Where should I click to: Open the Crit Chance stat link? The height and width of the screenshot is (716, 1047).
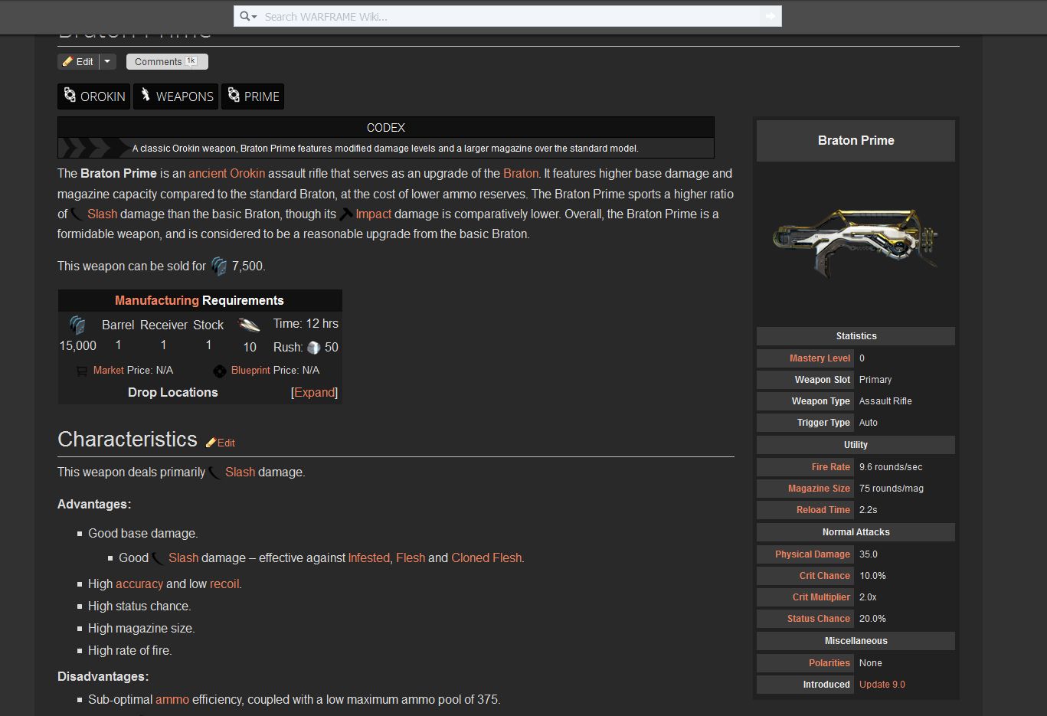(825, 576)
